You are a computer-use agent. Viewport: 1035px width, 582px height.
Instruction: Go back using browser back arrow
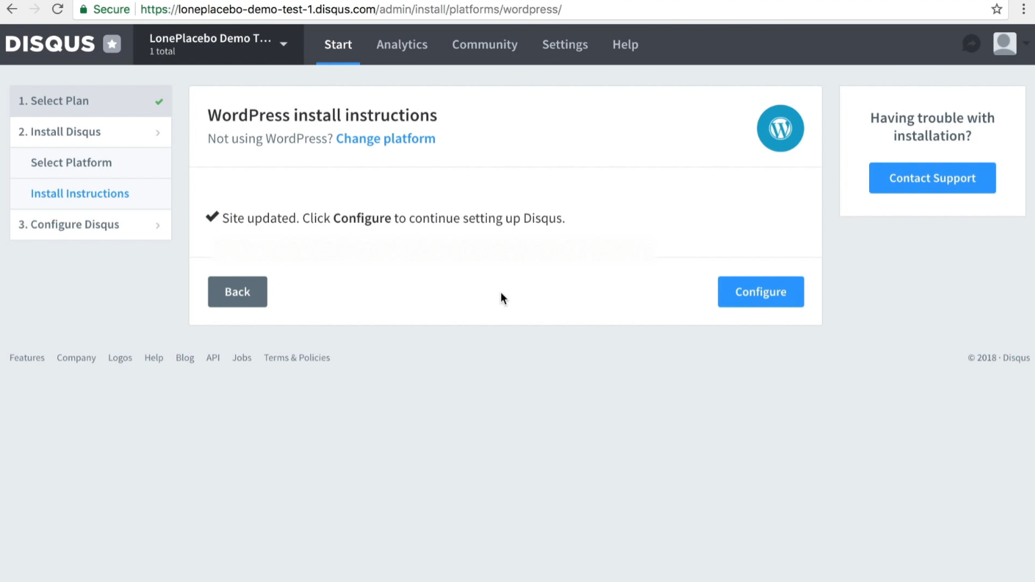coord(12,9)
